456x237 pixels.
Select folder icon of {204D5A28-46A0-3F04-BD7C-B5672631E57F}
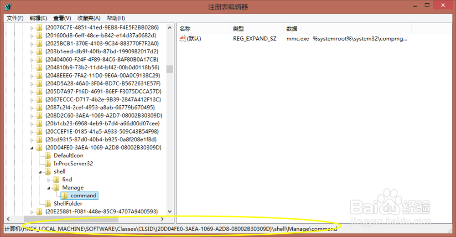coord(39,83)
